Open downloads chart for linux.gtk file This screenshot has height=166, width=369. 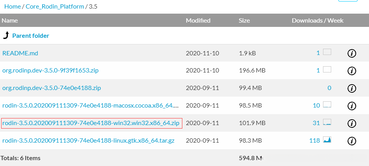[x=327, y=140]
